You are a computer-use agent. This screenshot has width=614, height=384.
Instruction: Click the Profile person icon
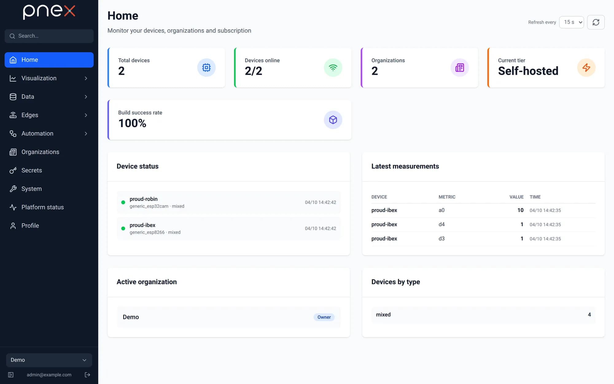[x=13, y=226]
